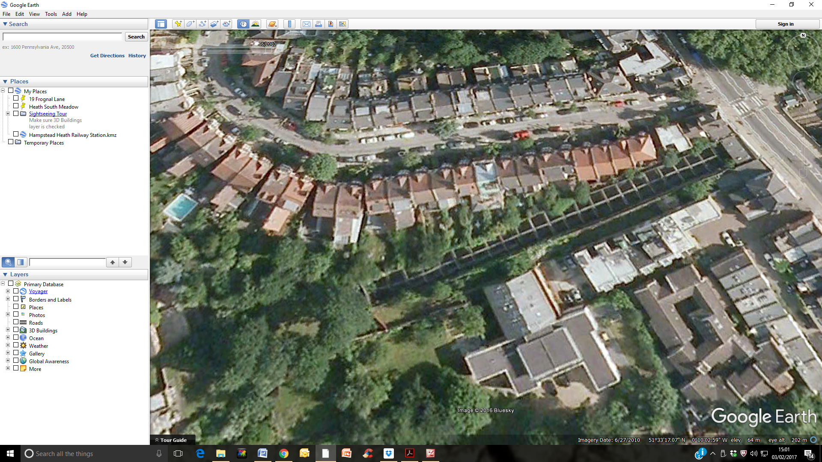
Task: Click View in Google Maps icon
Action: tap(342, 24)
